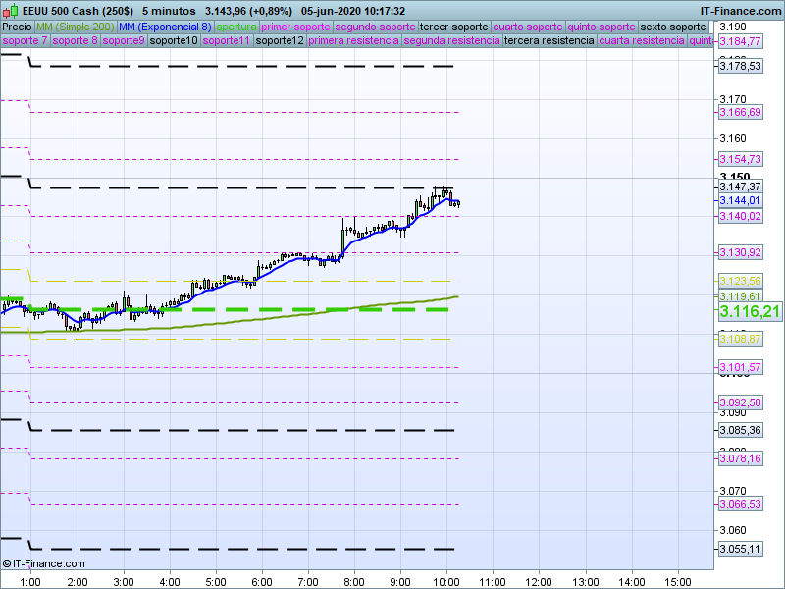Click 'primera resistencia' legend label
Screen dimensions: 785x589
(x=353, y=41)
